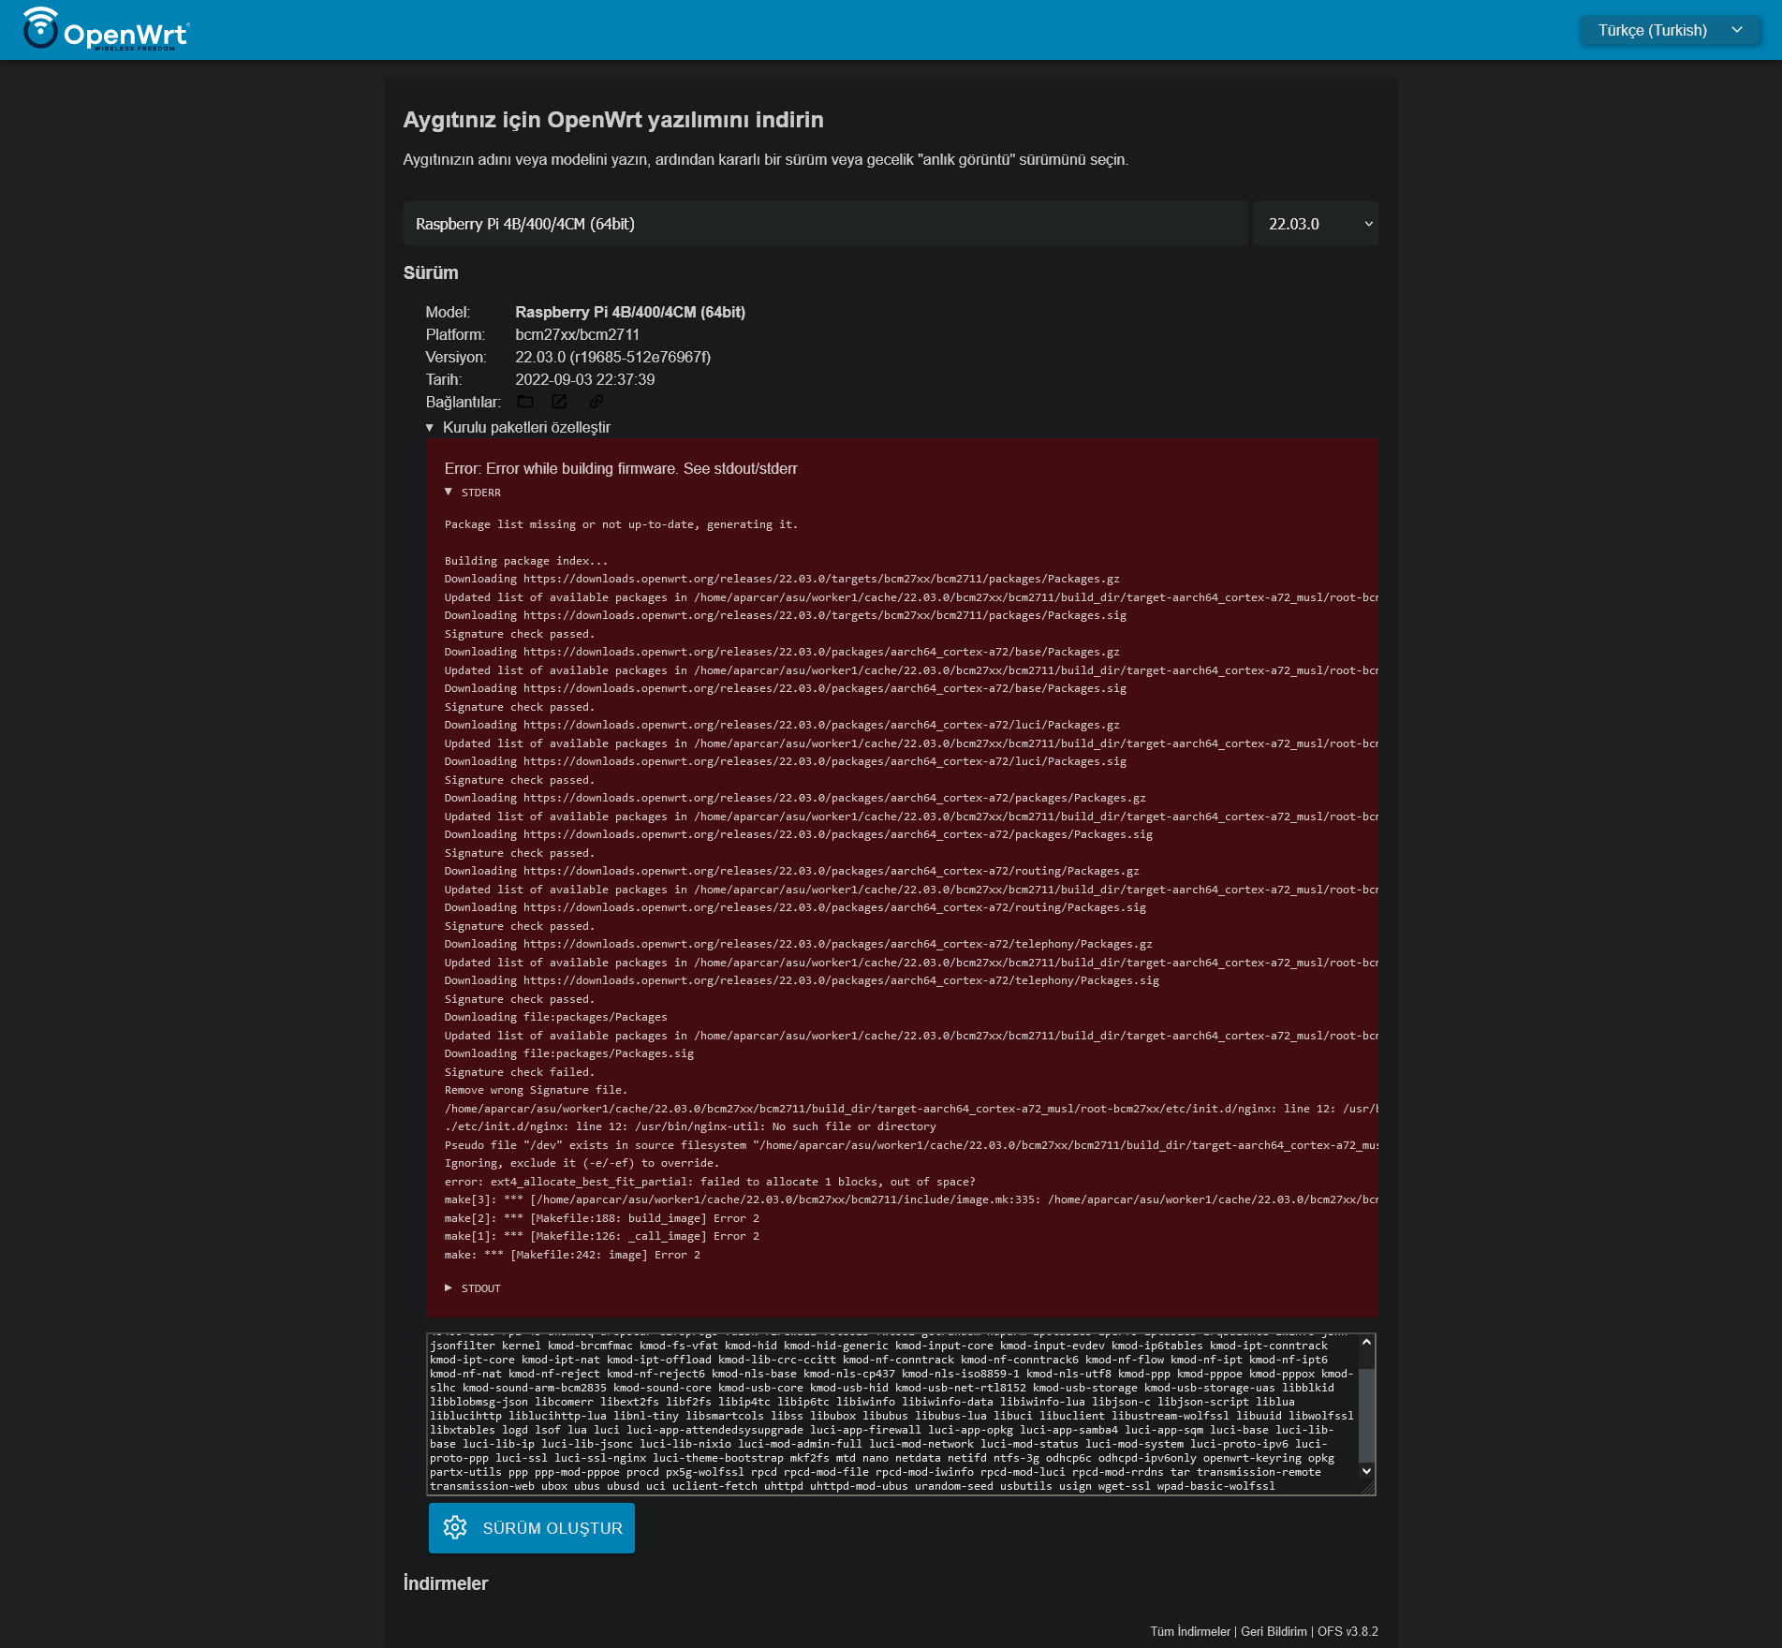Click the date value 2022-09-03 22:37:39
This screenshot has height=1648, width=1782.
point(584,379)
